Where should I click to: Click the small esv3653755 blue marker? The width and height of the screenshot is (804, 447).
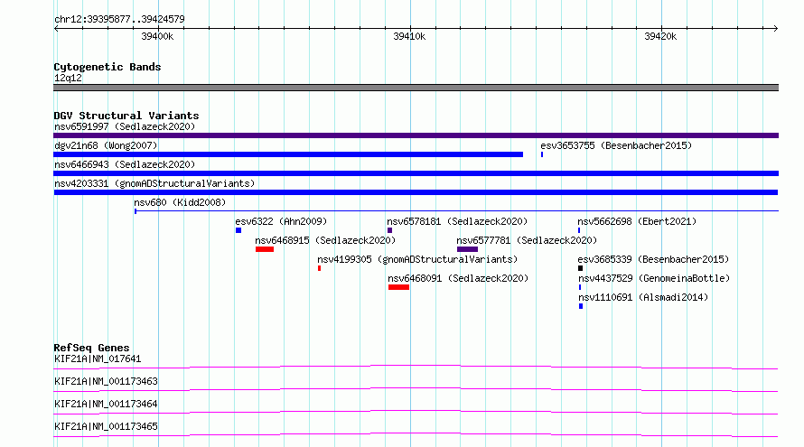(x=542, y=154)
